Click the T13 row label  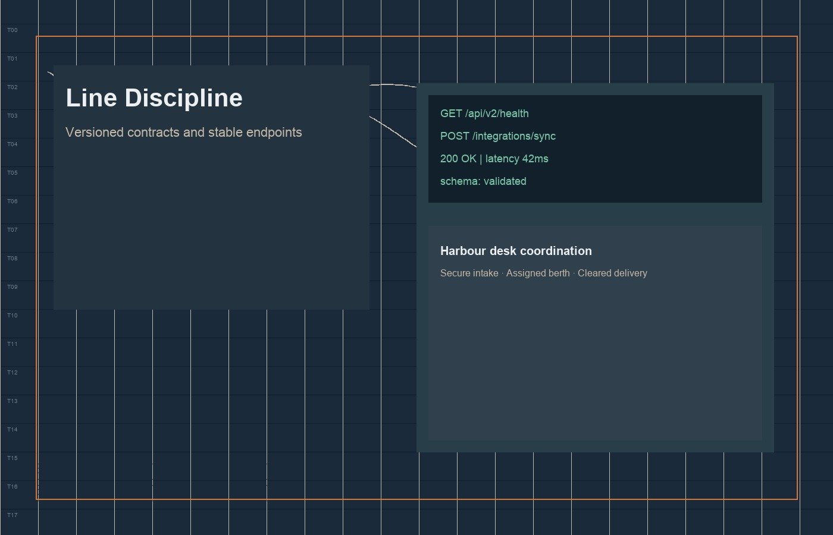pos(12,401)
